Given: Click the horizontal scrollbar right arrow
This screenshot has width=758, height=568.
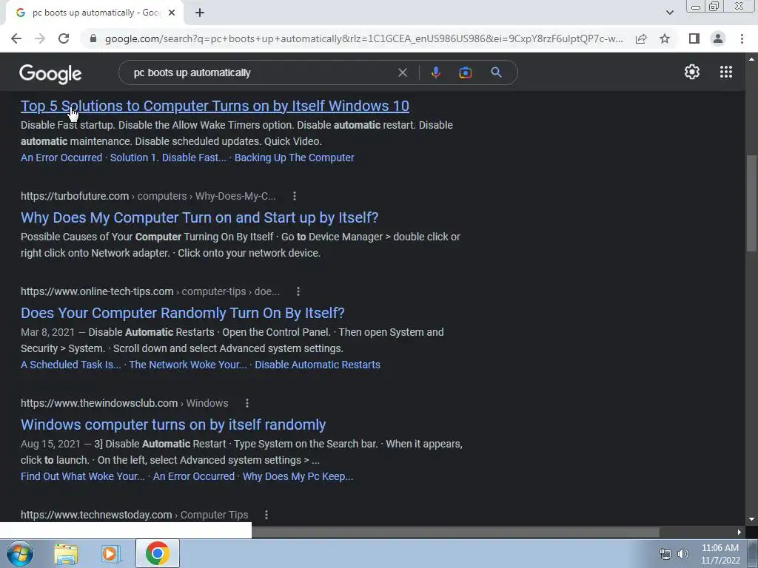Looking at the screenshot, I should pyautogui.click(x=739, y=532).
